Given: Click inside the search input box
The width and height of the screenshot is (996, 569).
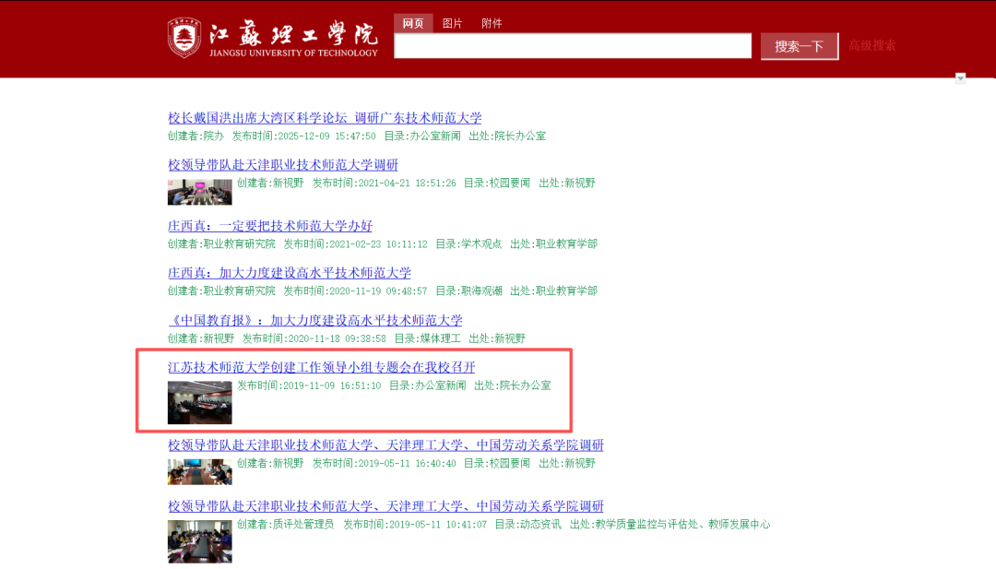Looking at the screenshot, I should click(572, 45).
